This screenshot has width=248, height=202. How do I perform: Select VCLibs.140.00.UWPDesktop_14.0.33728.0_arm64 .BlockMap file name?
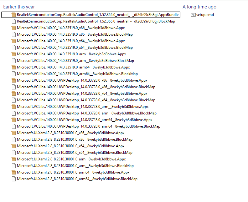pyautogui.click(x=89, y=126)
